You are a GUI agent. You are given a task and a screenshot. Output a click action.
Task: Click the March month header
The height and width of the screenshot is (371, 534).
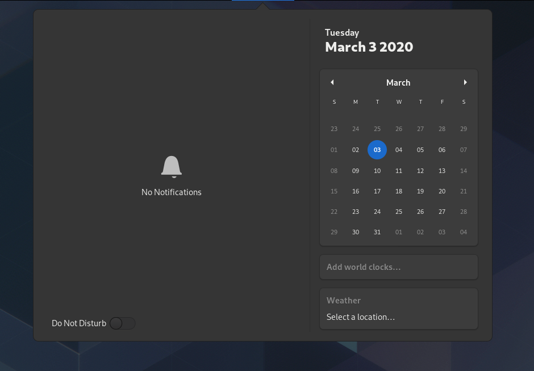(398, 82)
